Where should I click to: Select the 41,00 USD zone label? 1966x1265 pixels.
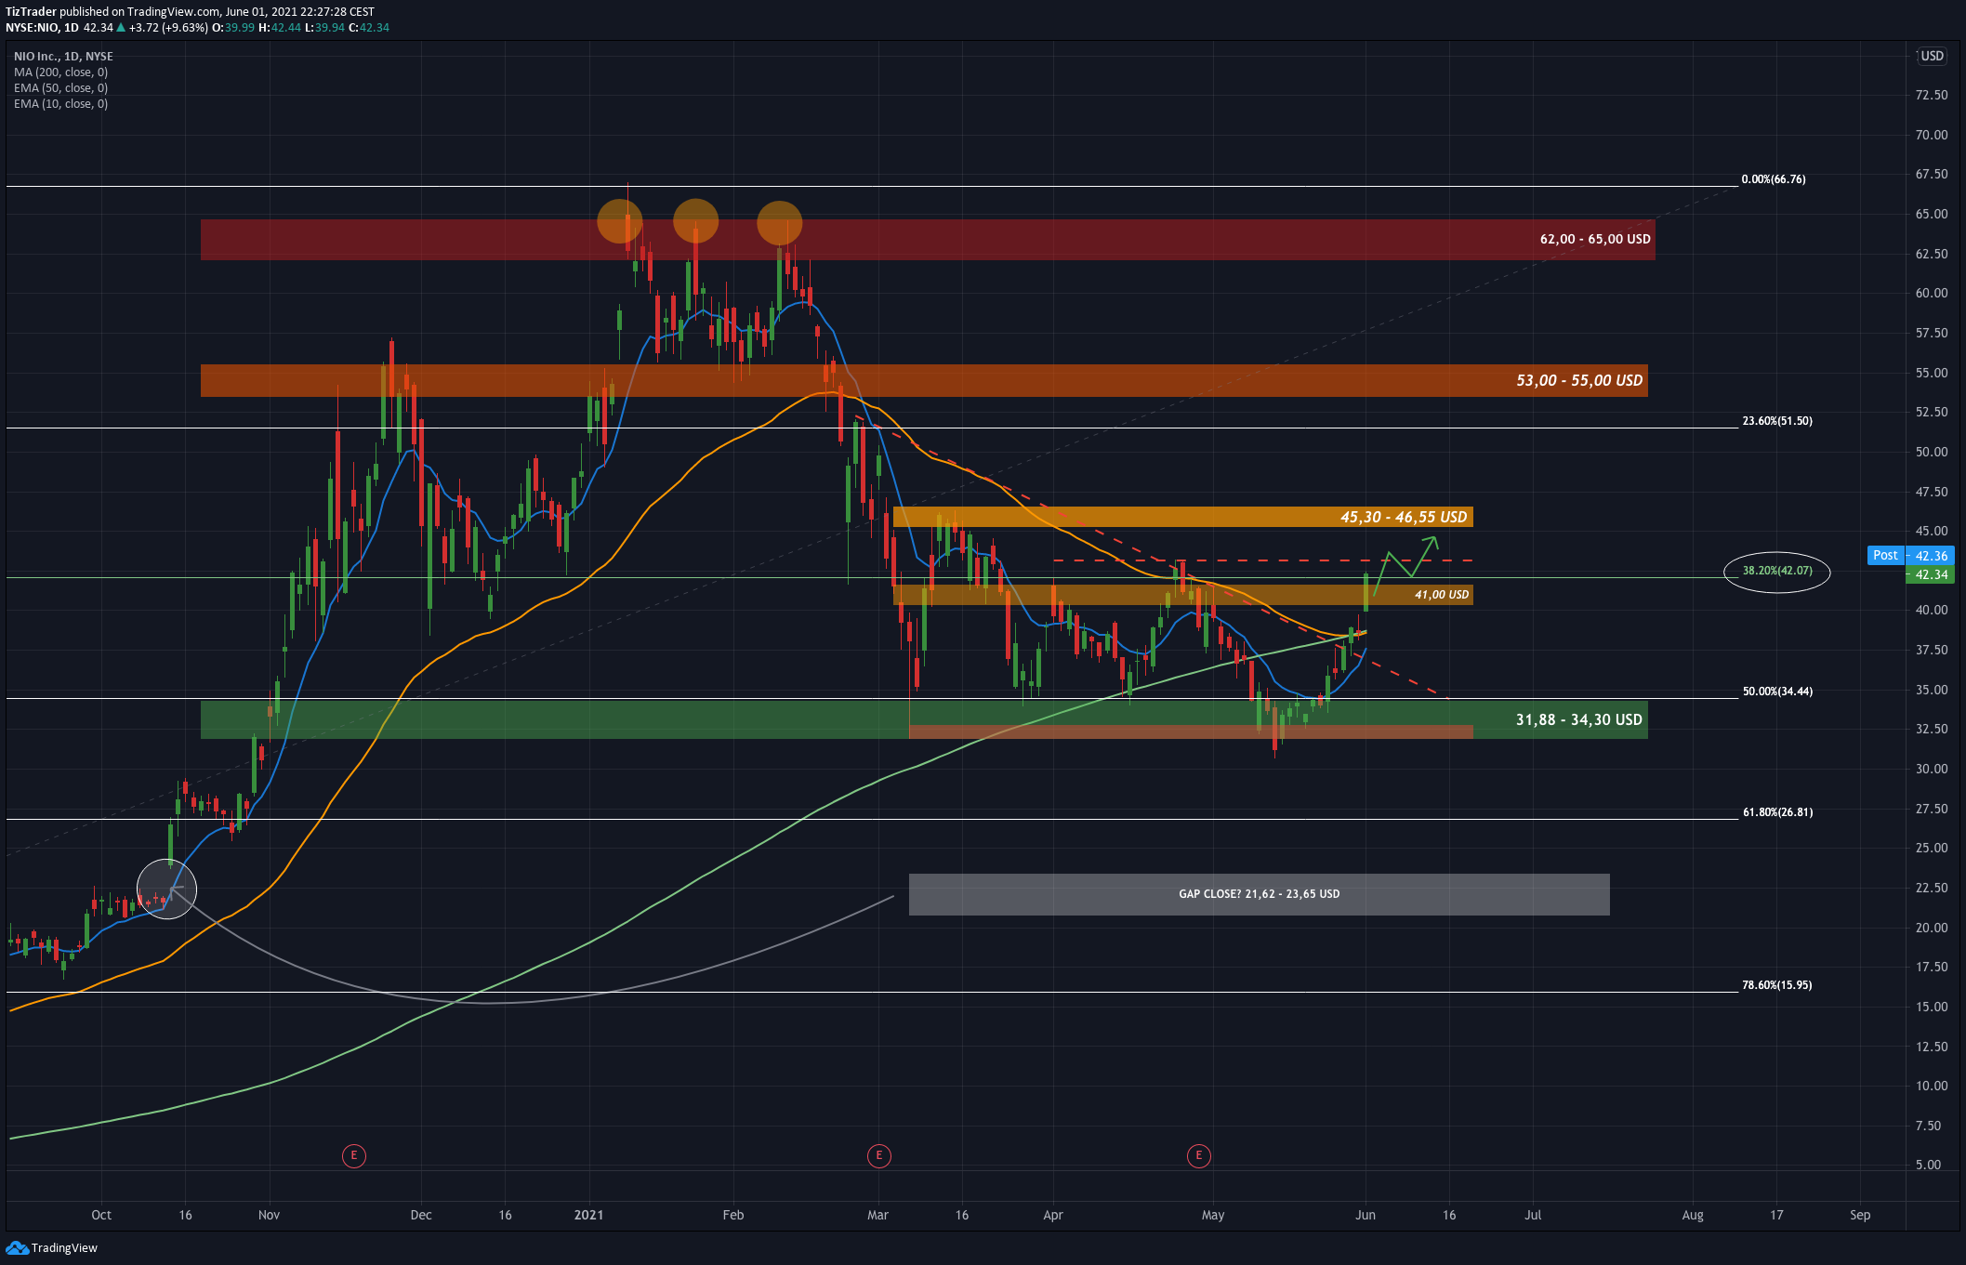coord(1442,595)
